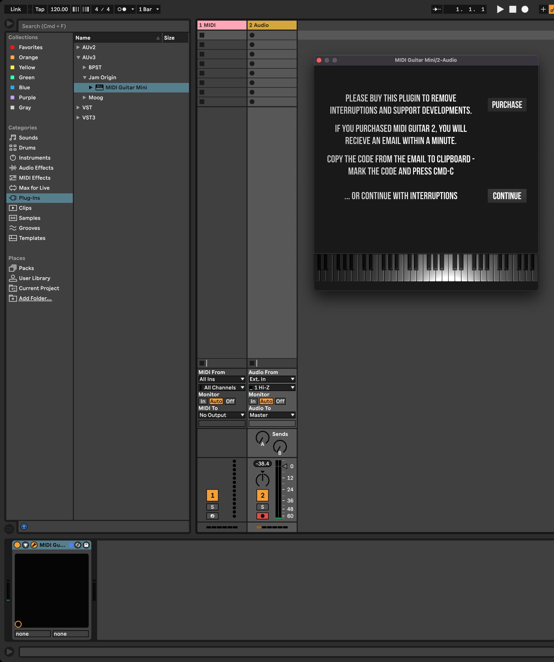Expand the BPST folder

[x=85, y=68]
